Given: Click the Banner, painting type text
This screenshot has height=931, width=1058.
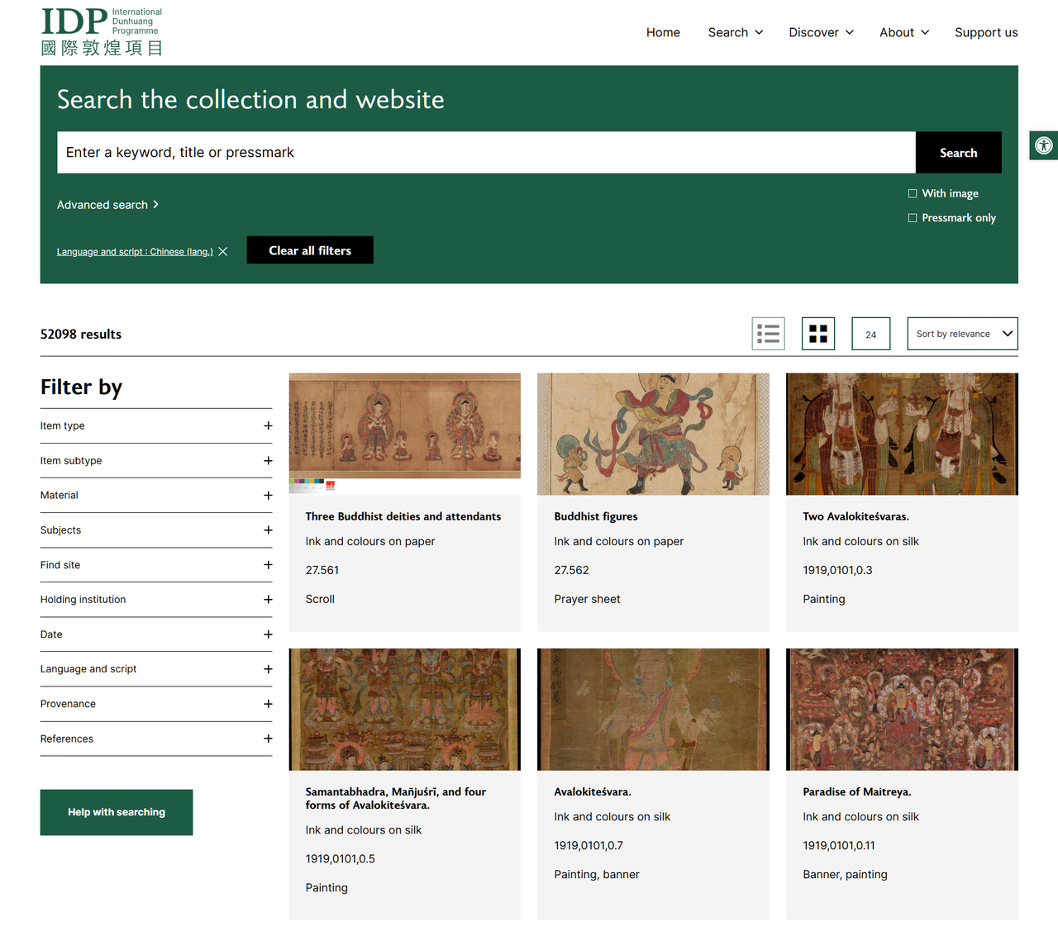Looking at the screenshot, I should pyautogui.click(x=845, y=875).
